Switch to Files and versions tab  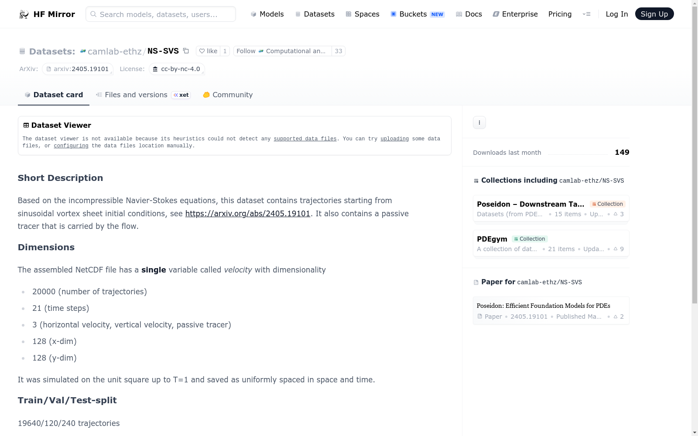143,95
